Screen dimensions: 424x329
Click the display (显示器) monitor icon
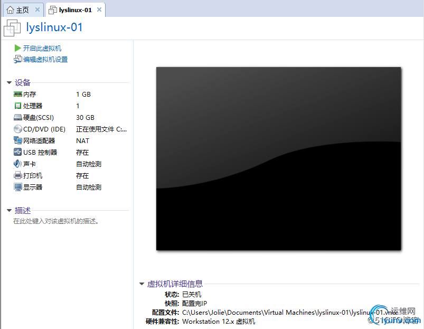click(18, 187)
